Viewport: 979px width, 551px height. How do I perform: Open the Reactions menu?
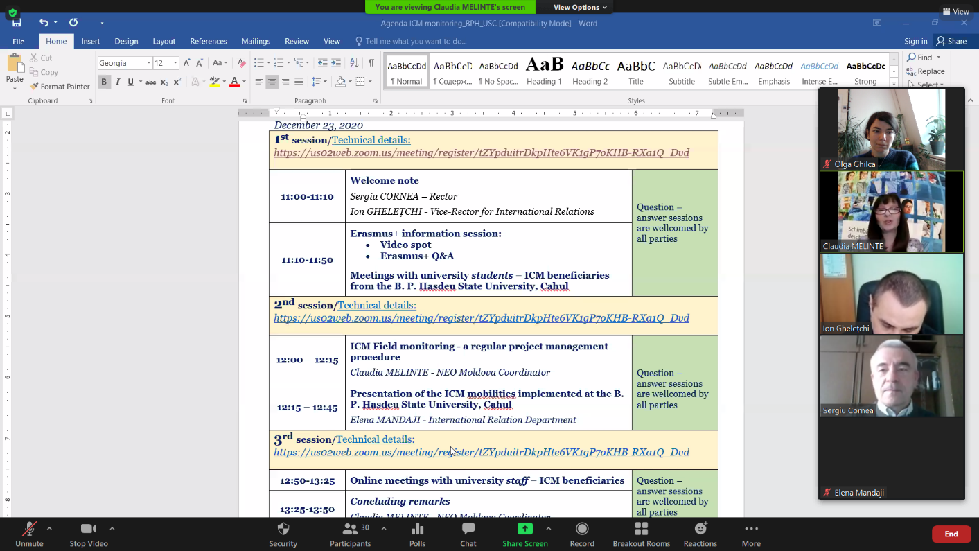click(700, 534)
